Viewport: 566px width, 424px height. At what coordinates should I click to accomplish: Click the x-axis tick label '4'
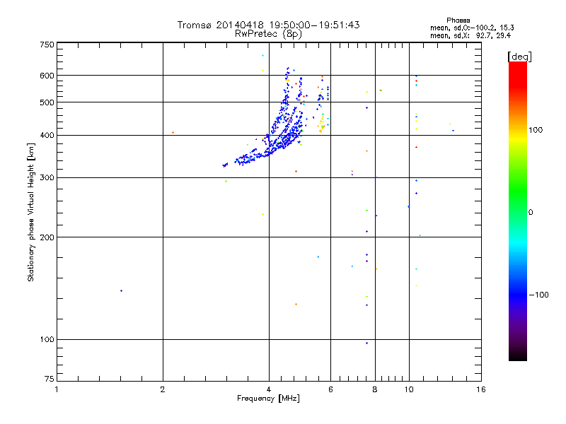[269, 389]
